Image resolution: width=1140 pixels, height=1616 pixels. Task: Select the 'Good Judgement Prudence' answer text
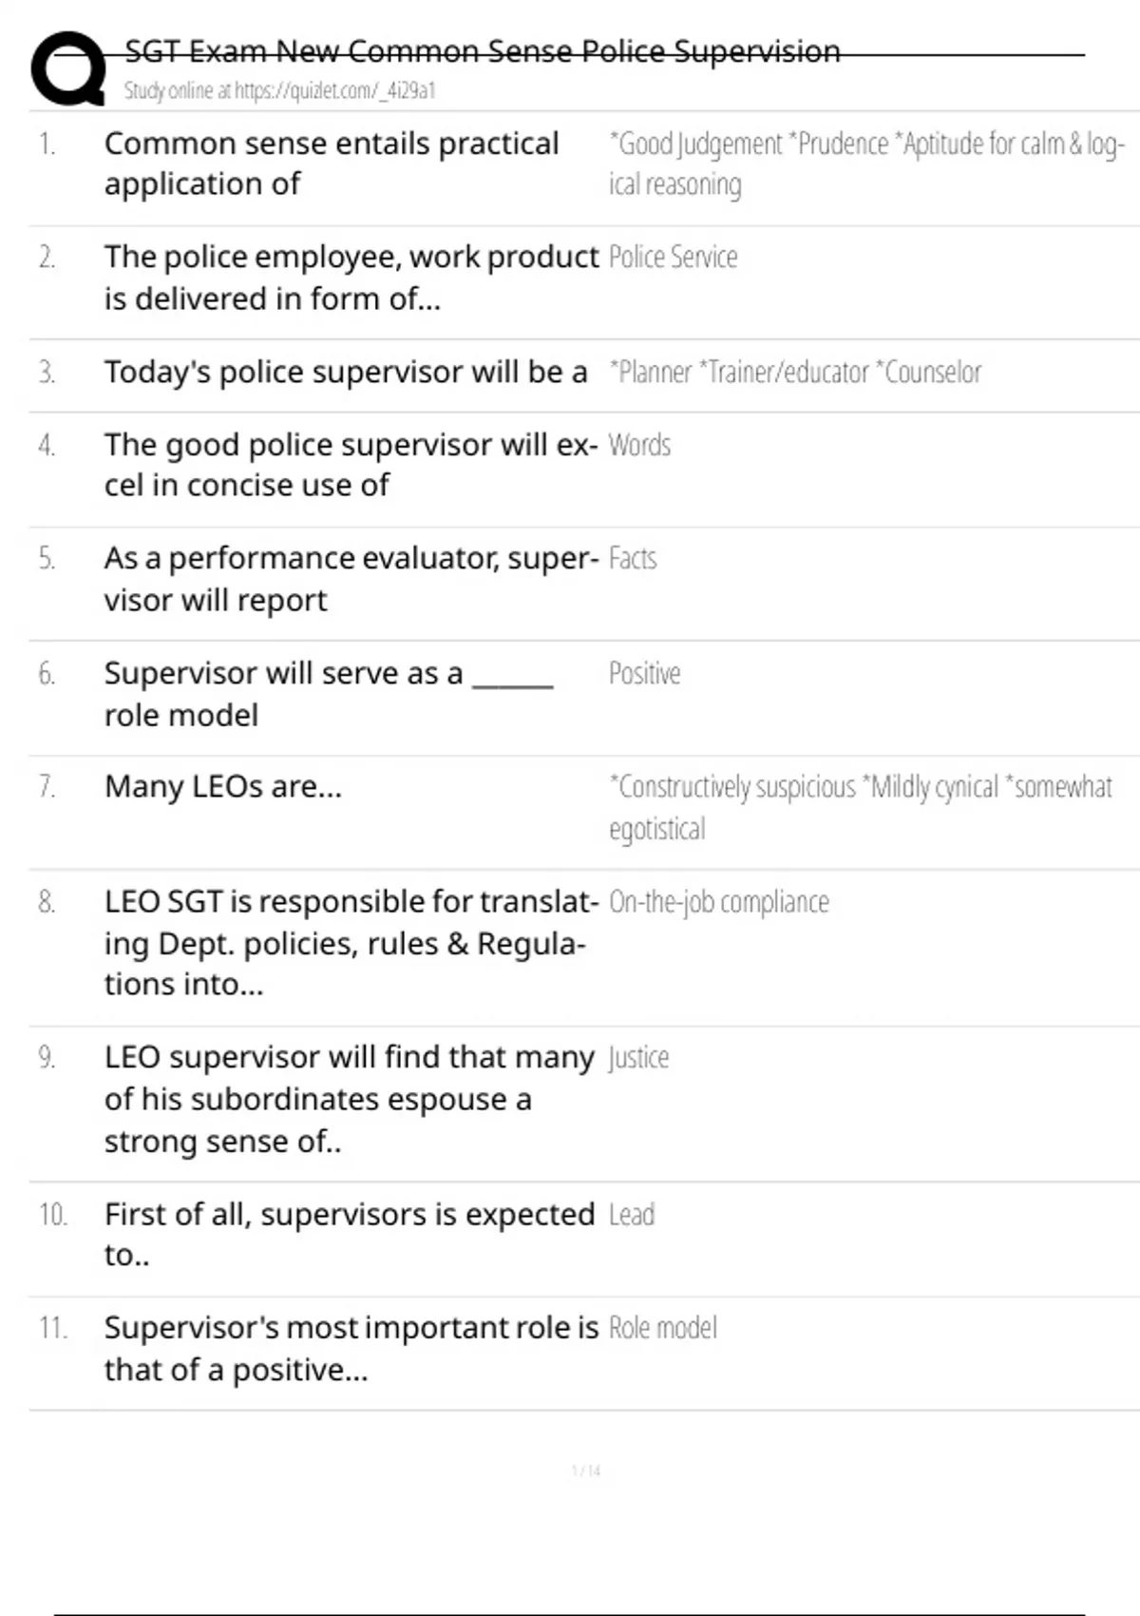865,164
